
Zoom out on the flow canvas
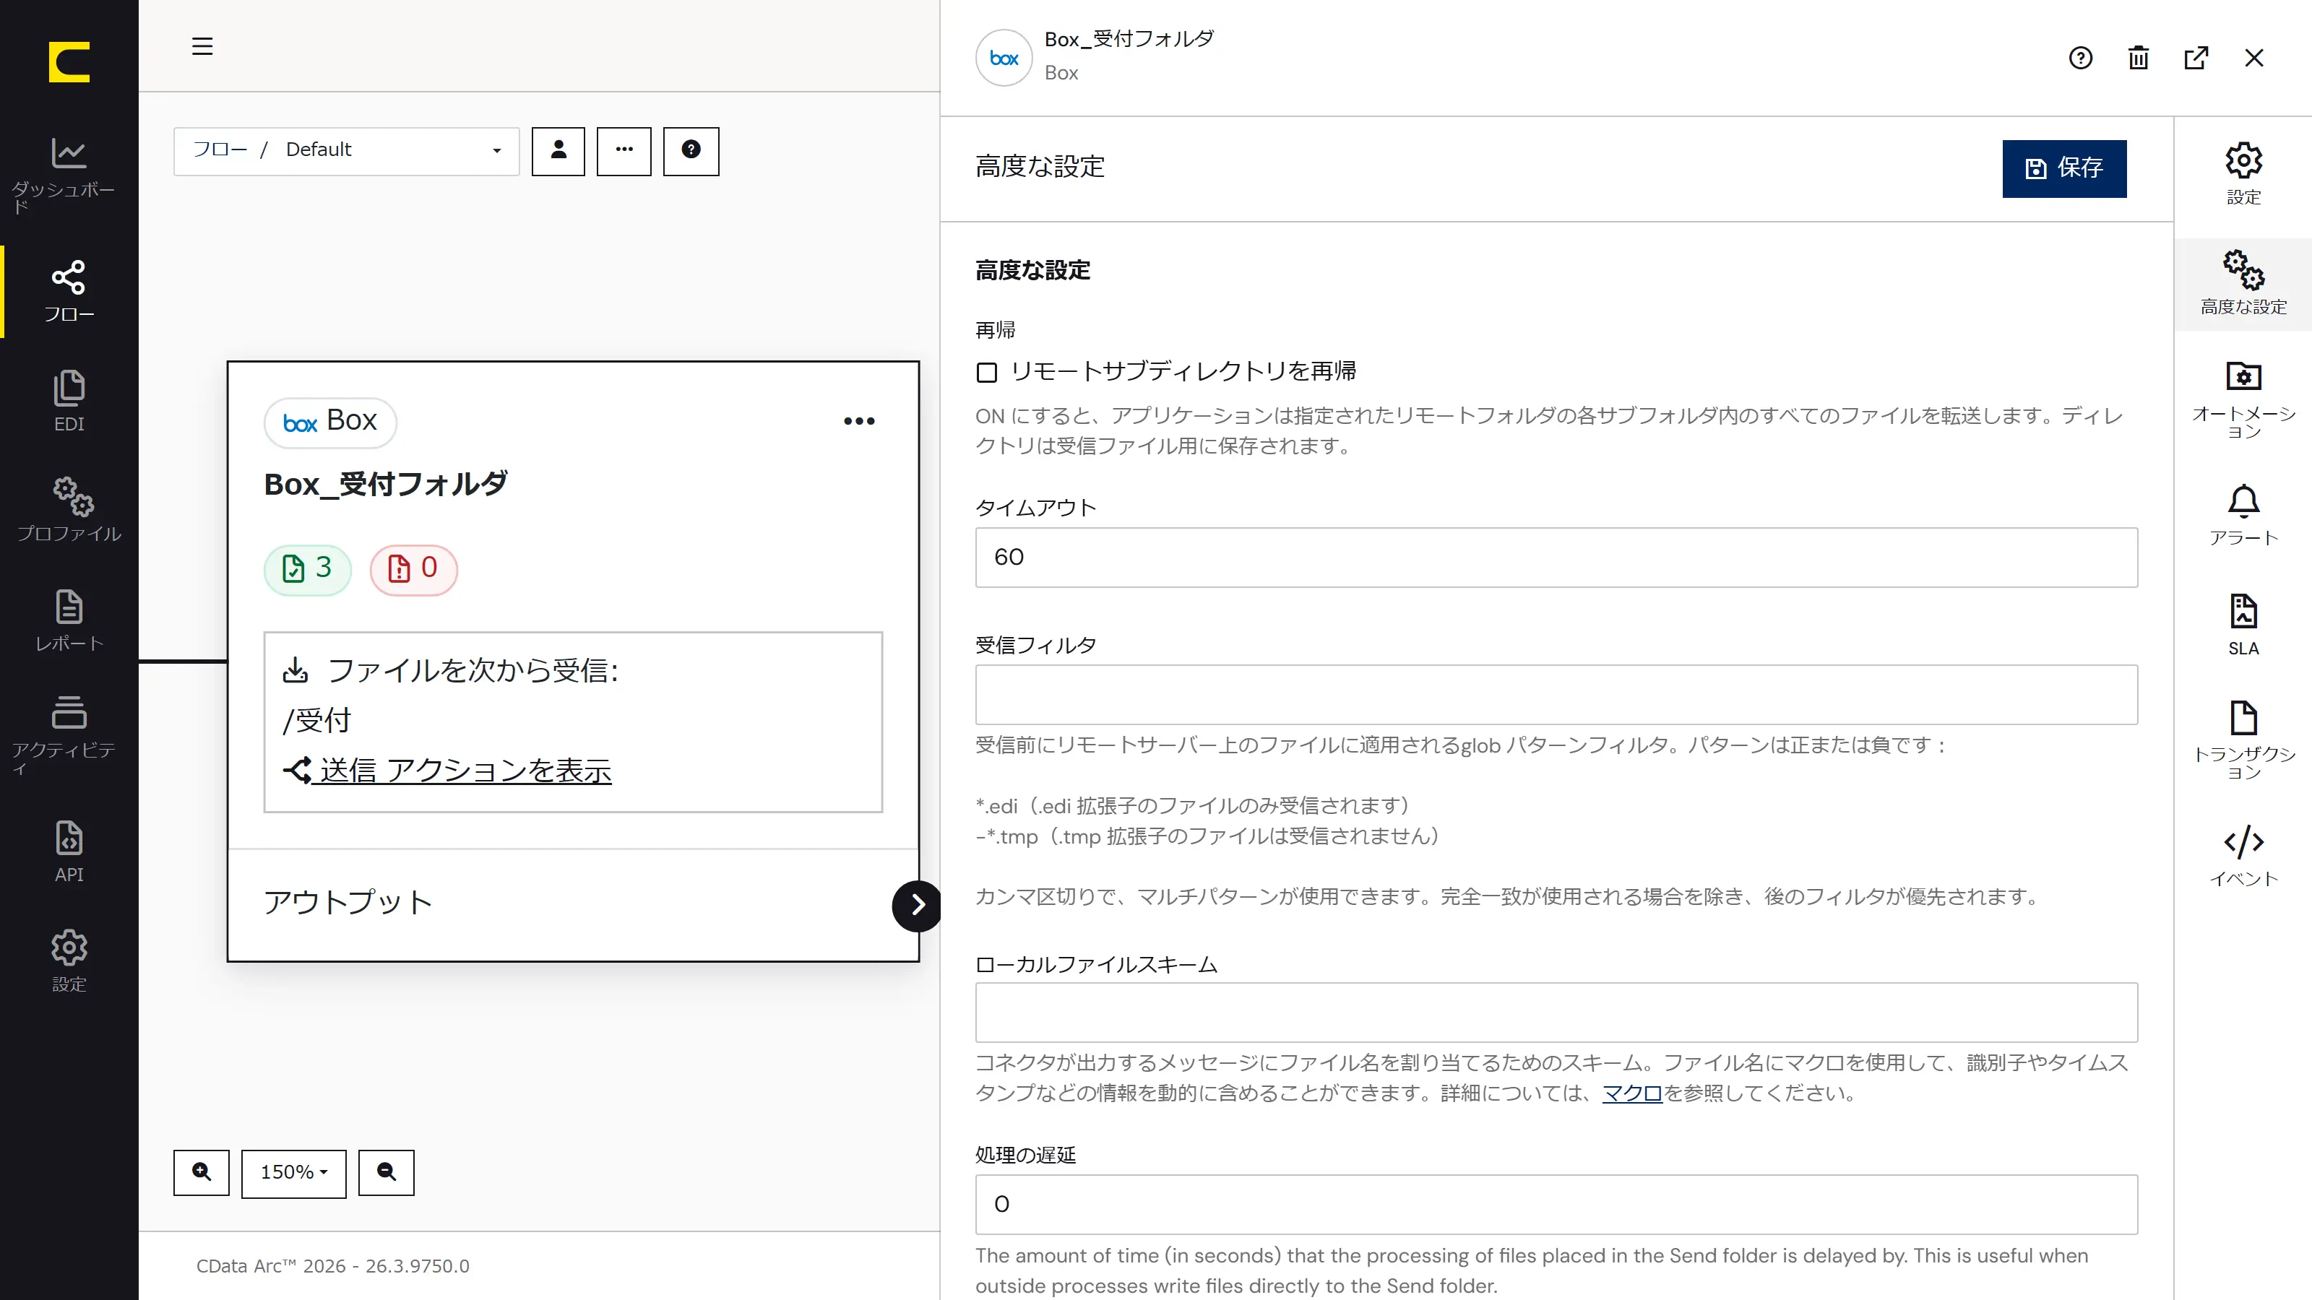click(x=386, y=1171)
